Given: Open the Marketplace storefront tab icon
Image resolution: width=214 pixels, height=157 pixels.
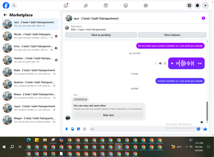Looking at the screenshot, I should (x=126, y=6).
